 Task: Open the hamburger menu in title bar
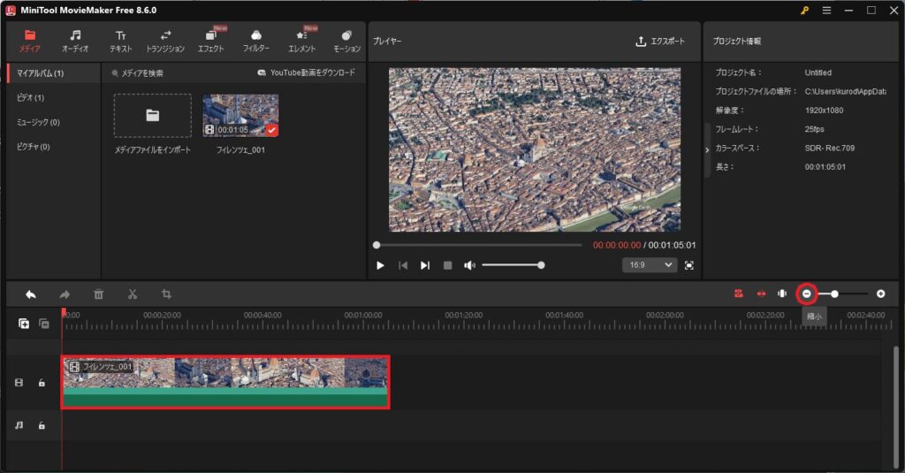click(x=826, y=11)
